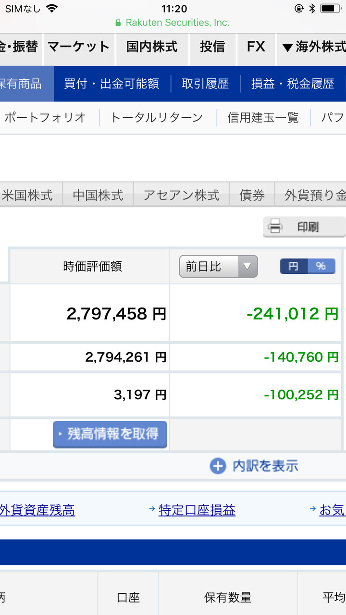Click the plus icon beside 内訳を表示
Screen dimensions: 346x615
(x=218, y=466)
